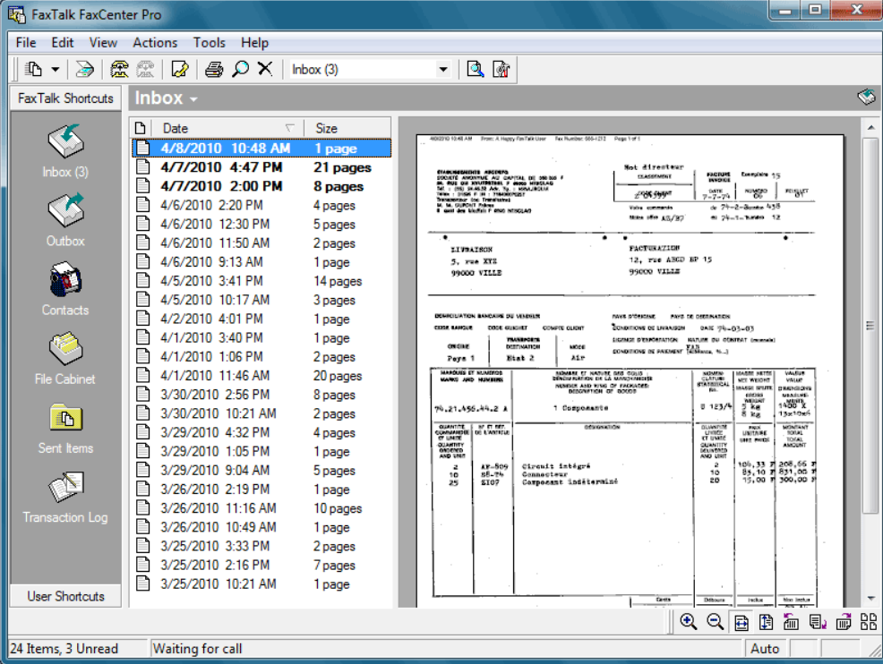Open the Actions menu
The width and height of the screenshot is (883, 664).
coord(155,43)
